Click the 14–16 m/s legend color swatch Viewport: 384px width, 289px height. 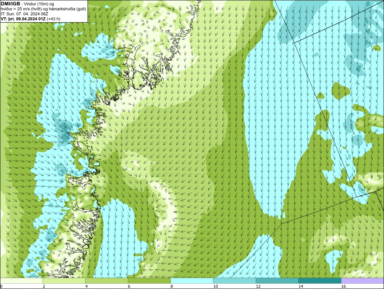319,281
